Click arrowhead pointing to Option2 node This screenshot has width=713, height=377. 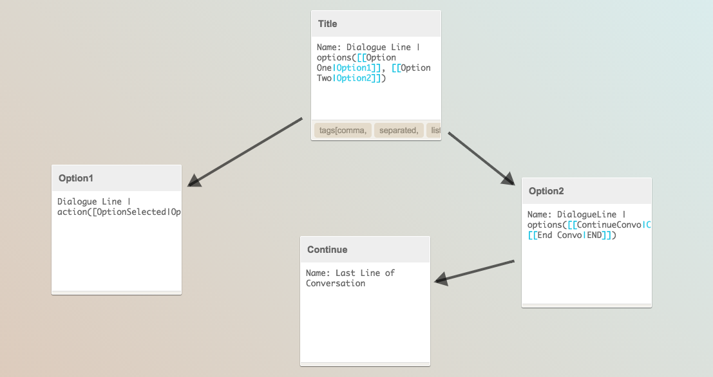(x=508, y=179)
